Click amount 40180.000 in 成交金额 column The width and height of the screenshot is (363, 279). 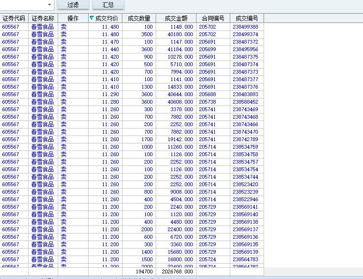click(181, 34)
